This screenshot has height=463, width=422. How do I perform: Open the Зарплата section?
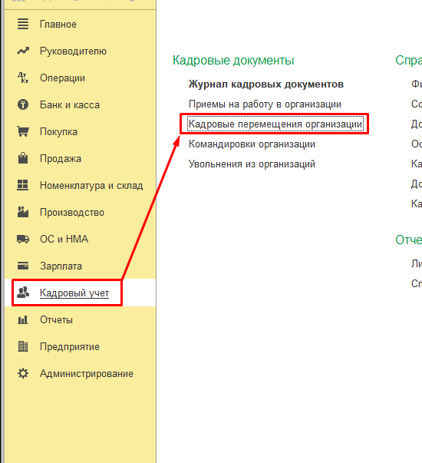(61, 266)
